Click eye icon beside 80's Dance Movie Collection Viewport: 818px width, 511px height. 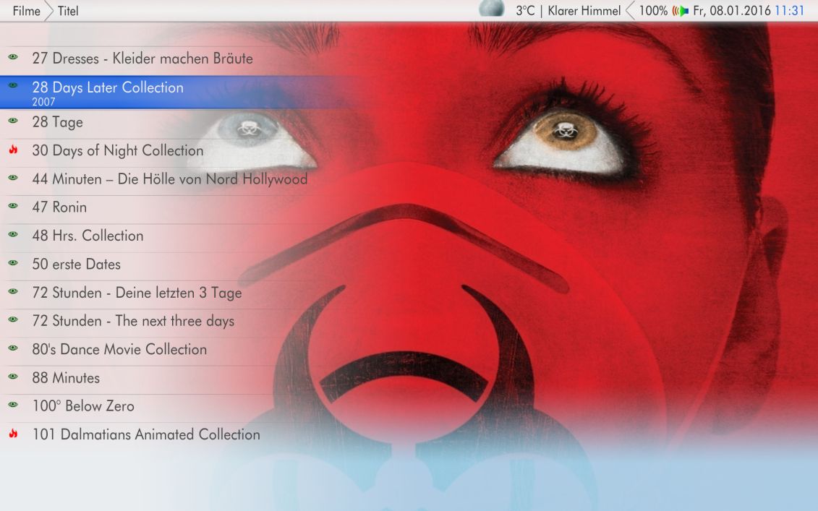coord(13,348)
